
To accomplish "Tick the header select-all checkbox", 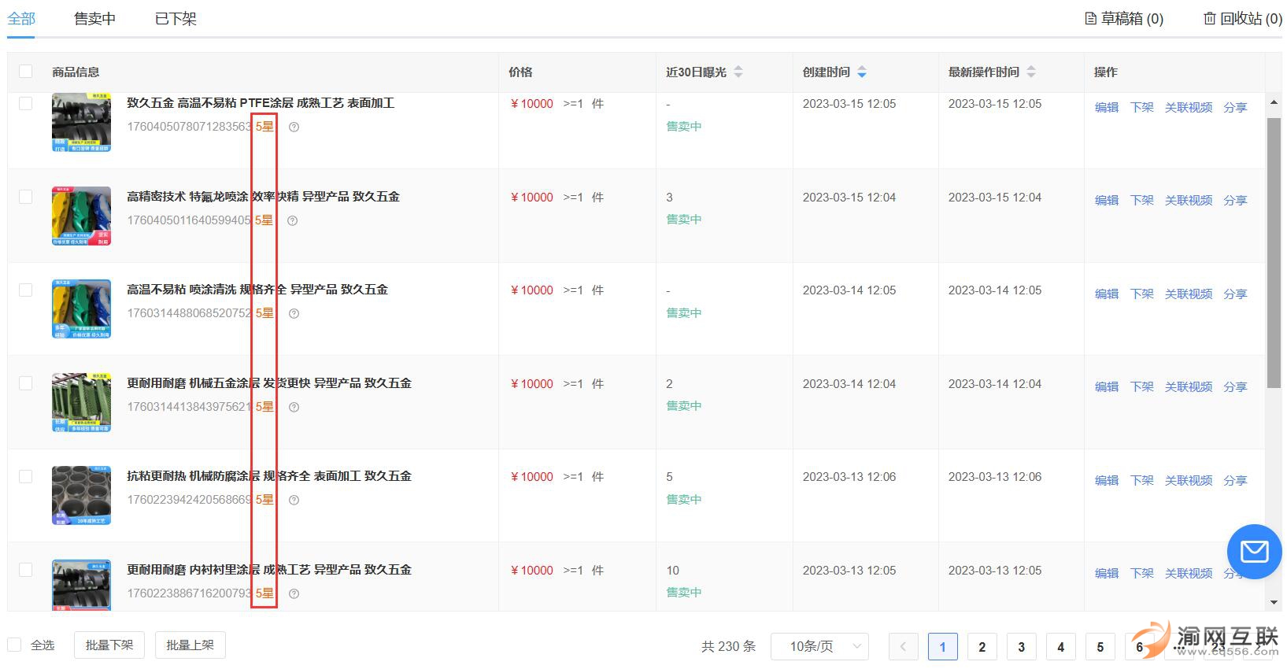I will 26,72.
